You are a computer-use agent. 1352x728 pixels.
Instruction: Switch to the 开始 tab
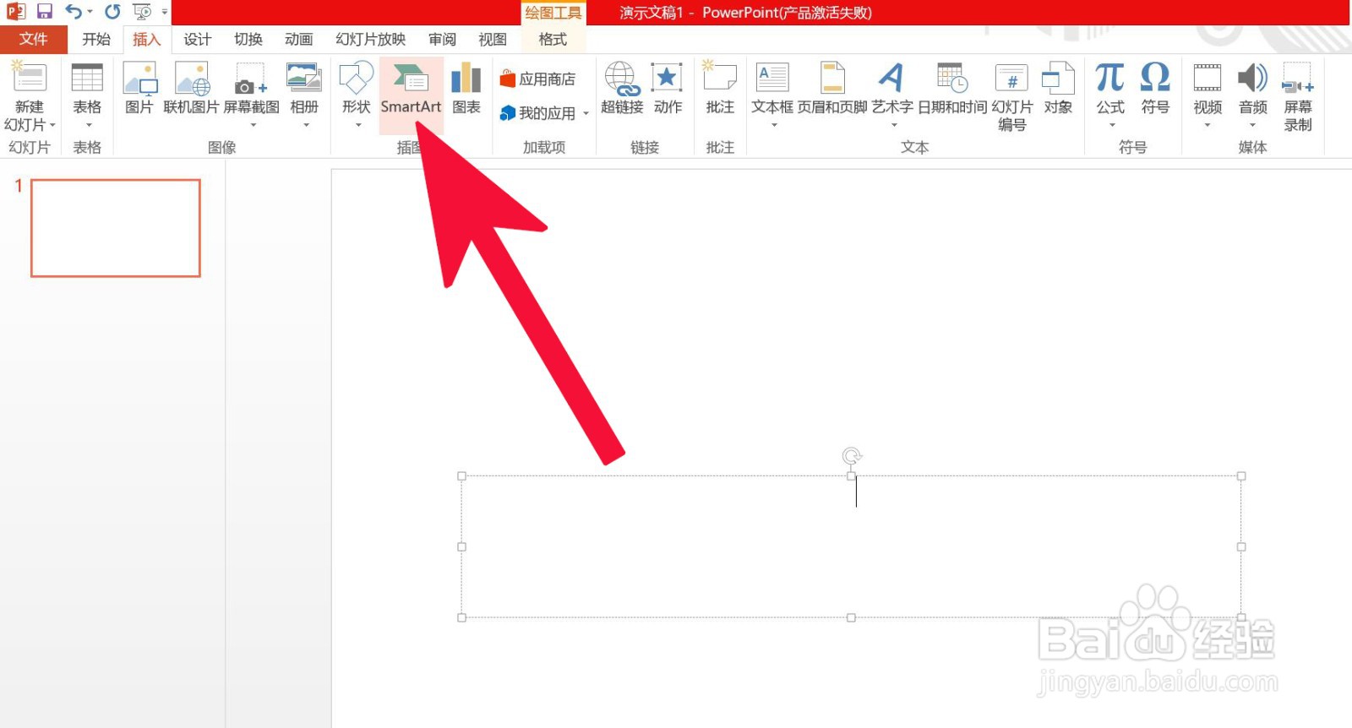pos(96,39)
